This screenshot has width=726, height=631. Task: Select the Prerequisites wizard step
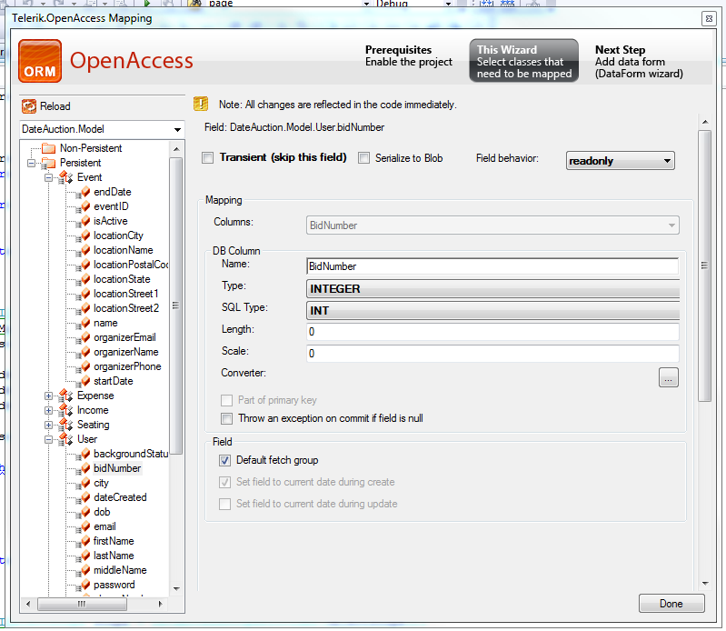coord(408,56)
